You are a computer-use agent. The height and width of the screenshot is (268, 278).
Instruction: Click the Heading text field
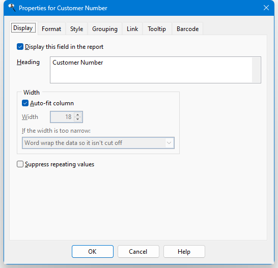click(155, 70)
